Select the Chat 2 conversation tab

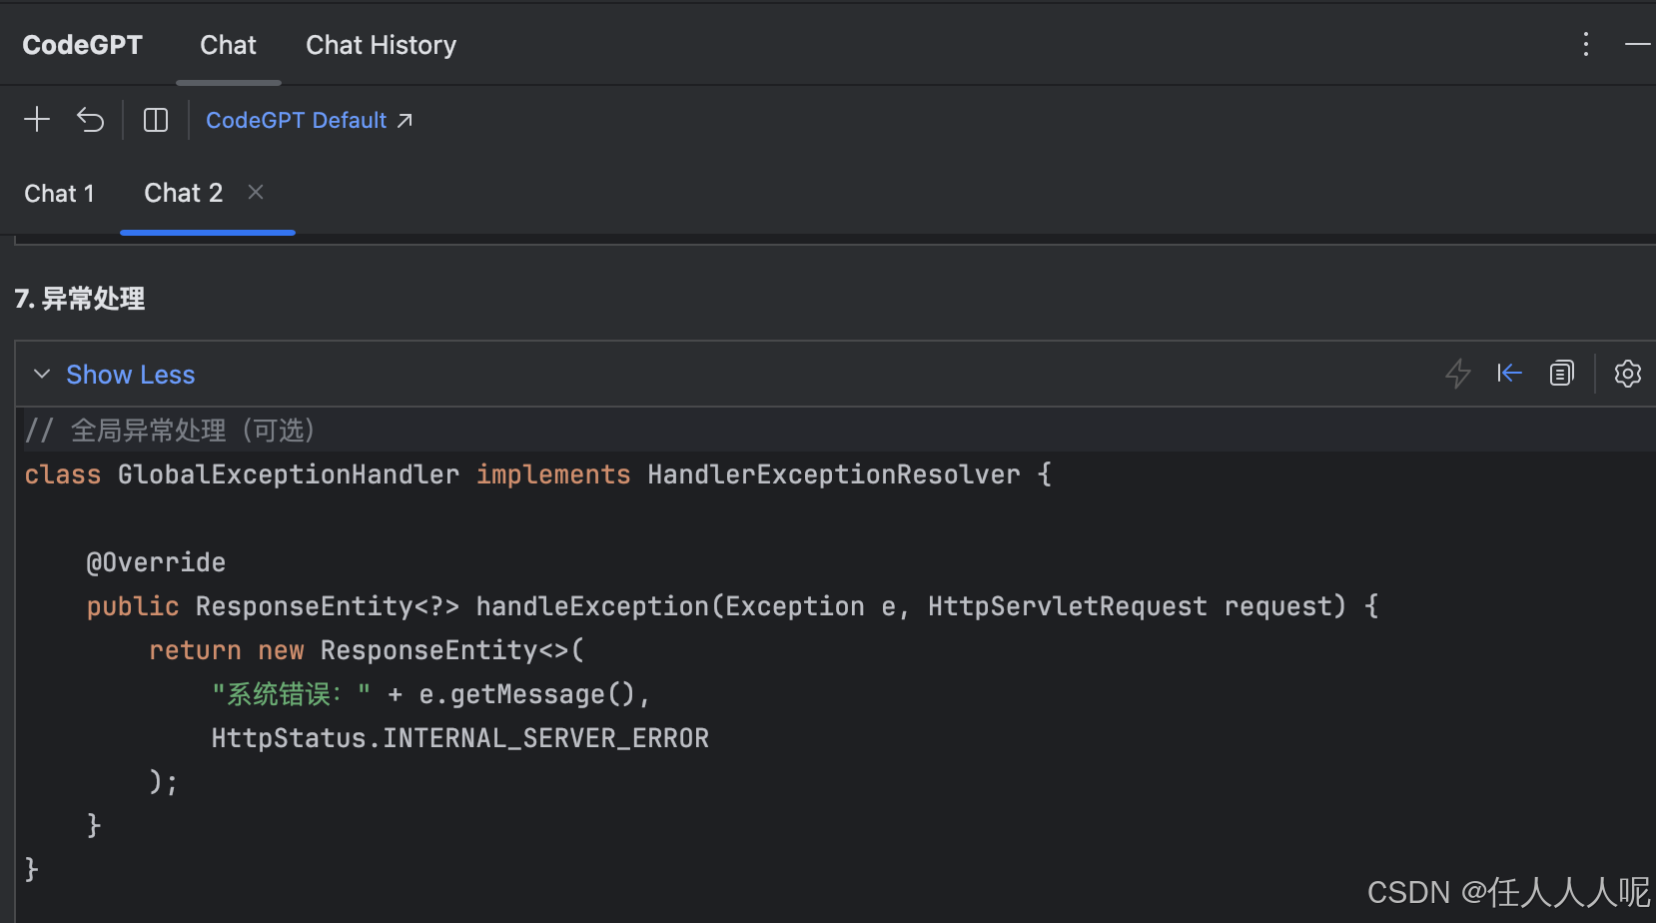click(184, 193)
